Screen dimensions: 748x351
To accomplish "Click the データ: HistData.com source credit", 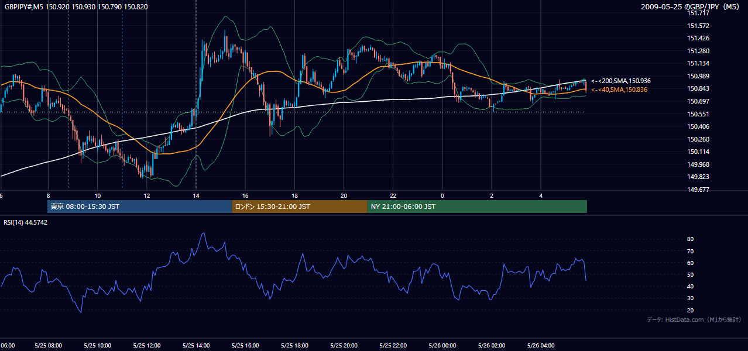I will point(694,319).
